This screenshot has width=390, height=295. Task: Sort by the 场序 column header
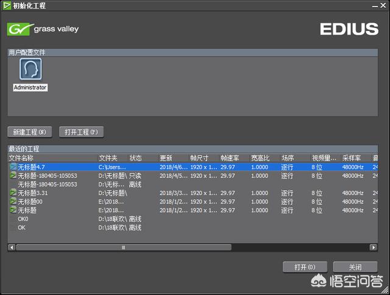(296, 158)
